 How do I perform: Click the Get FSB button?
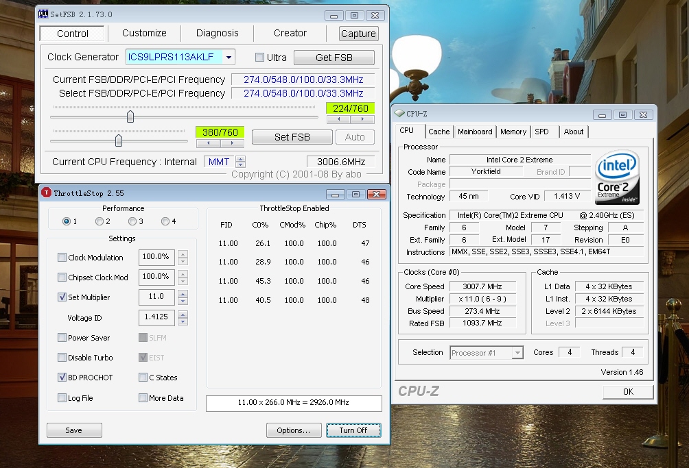coord(334,58)
